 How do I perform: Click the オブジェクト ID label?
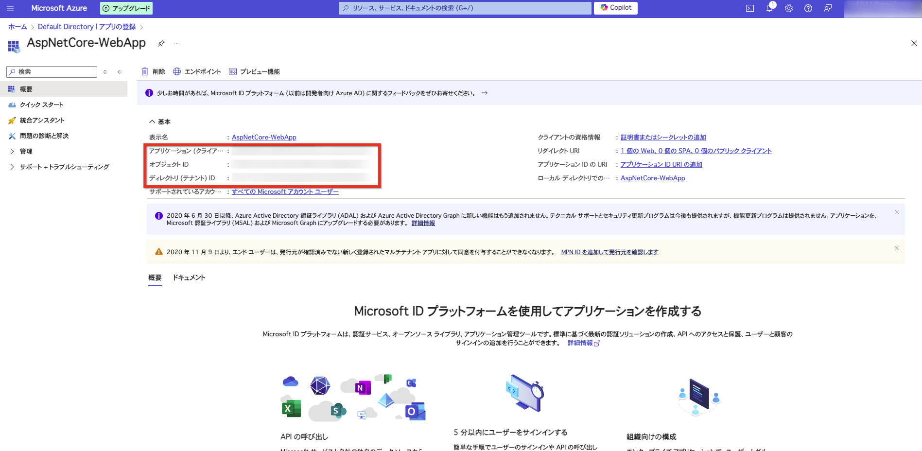pos(169,165)
